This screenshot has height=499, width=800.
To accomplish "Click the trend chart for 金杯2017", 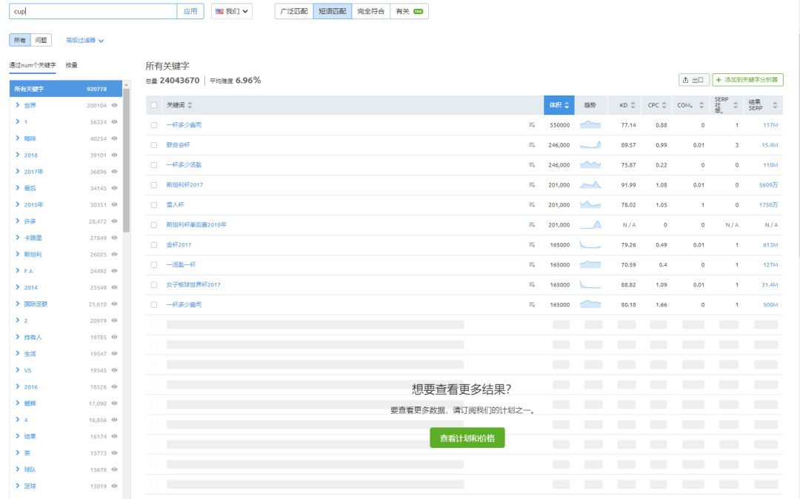I will 590,245.
